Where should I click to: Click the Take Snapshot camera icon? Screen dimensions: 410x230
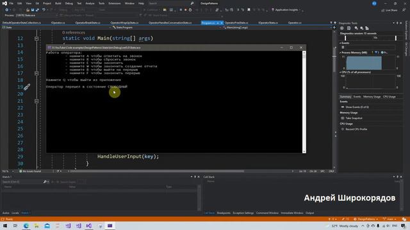tap(343, 118)
